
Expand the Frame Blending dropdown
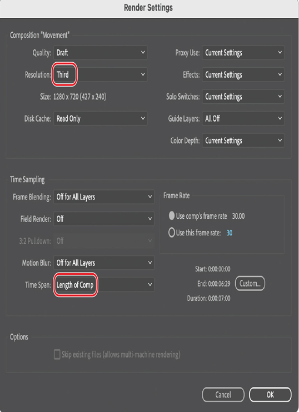point(104,197)
